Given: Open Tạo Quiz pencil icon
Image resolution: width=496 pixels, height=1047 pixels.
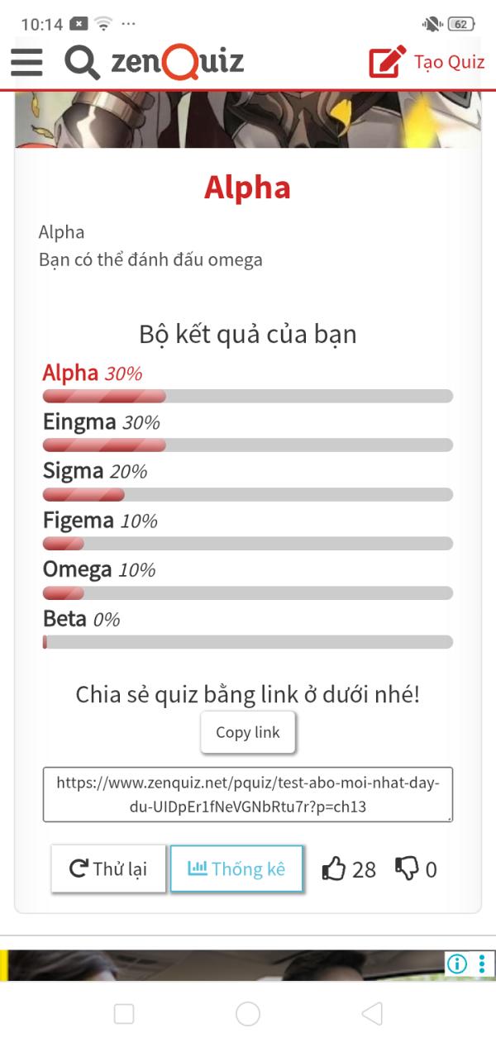Looking at the screenshot, I should pos(387,62).
